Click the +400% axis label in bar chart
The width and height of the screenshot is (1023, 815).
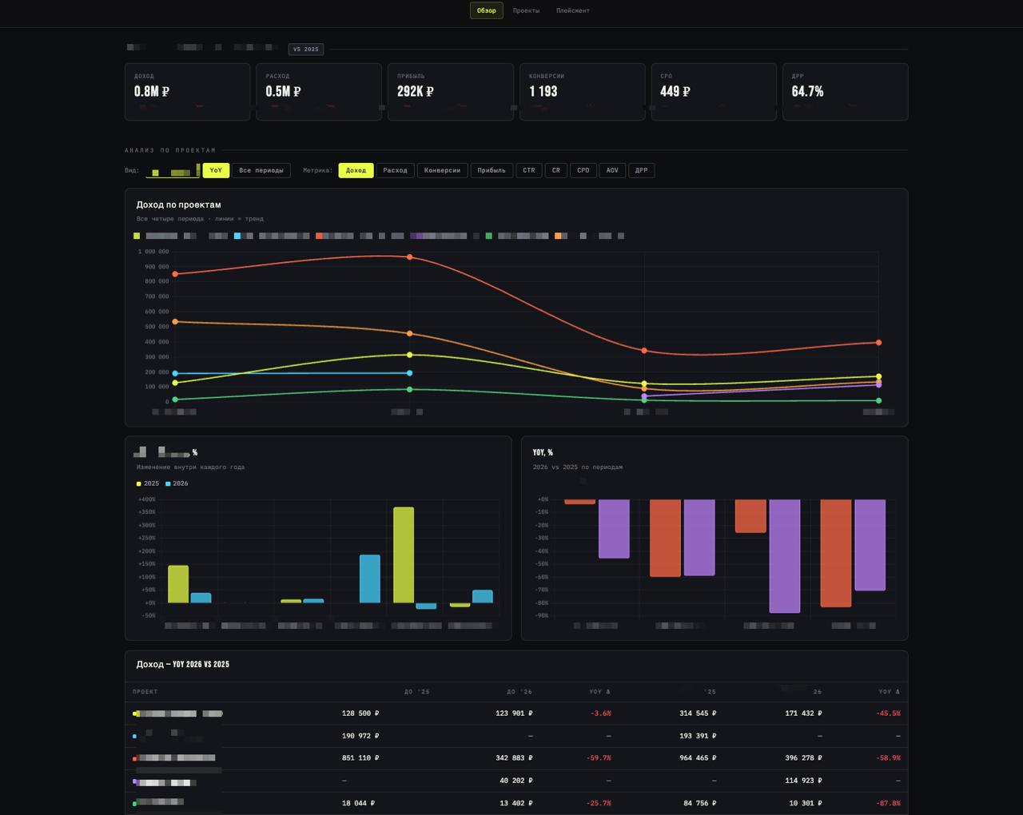[146, 499]
